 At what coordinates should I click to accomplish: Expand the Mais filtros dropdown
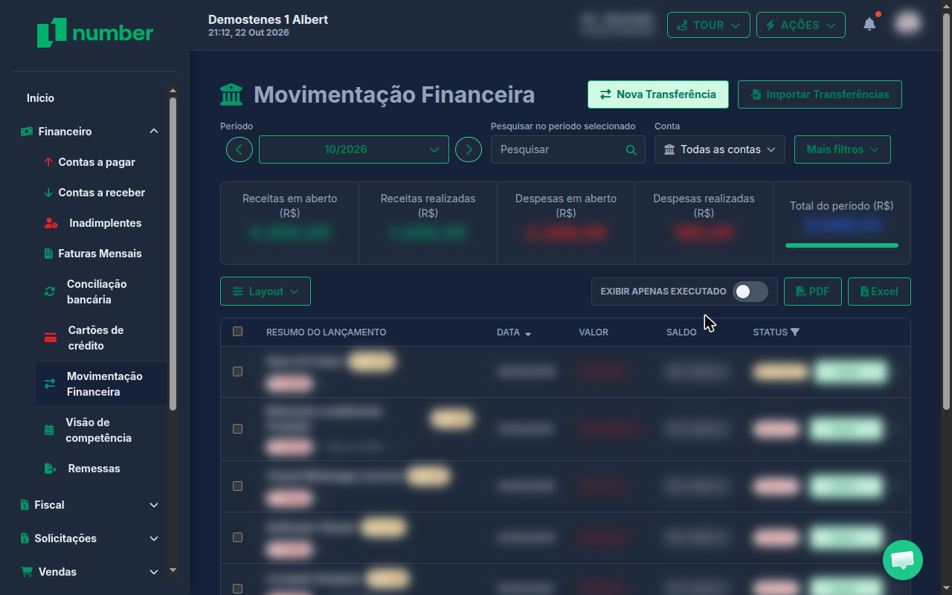coord(843,149)
